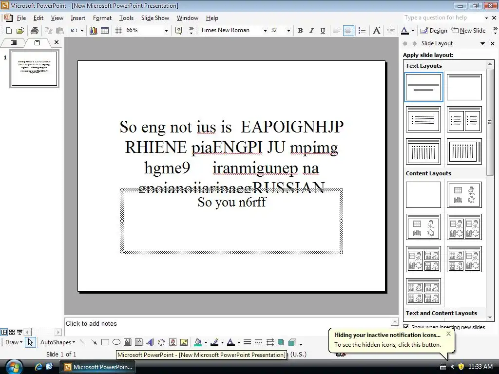Screen dimensions: 499x374
Task: Open the font size 32 dropdown
Action: pos(288,31)
